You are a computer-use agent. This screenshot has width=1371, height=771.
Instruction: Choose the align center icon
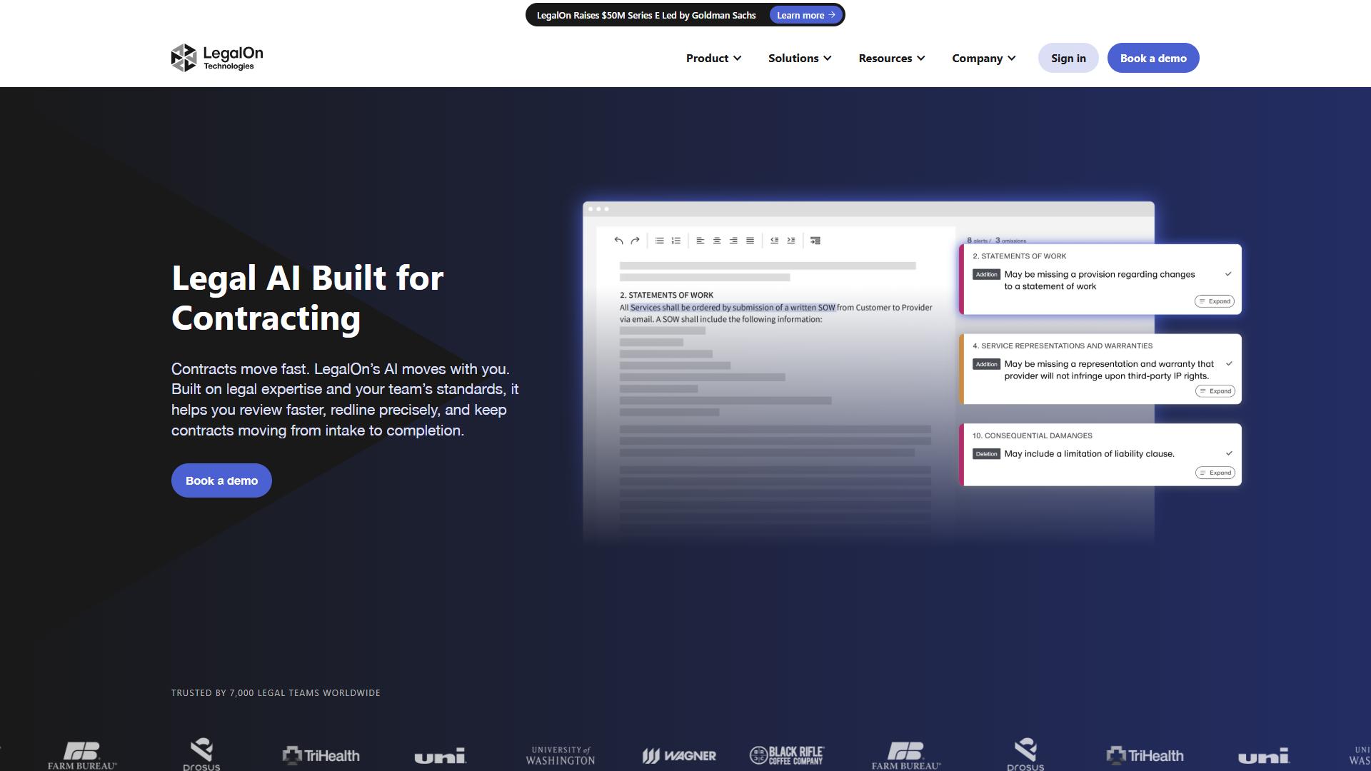[717, 241]
